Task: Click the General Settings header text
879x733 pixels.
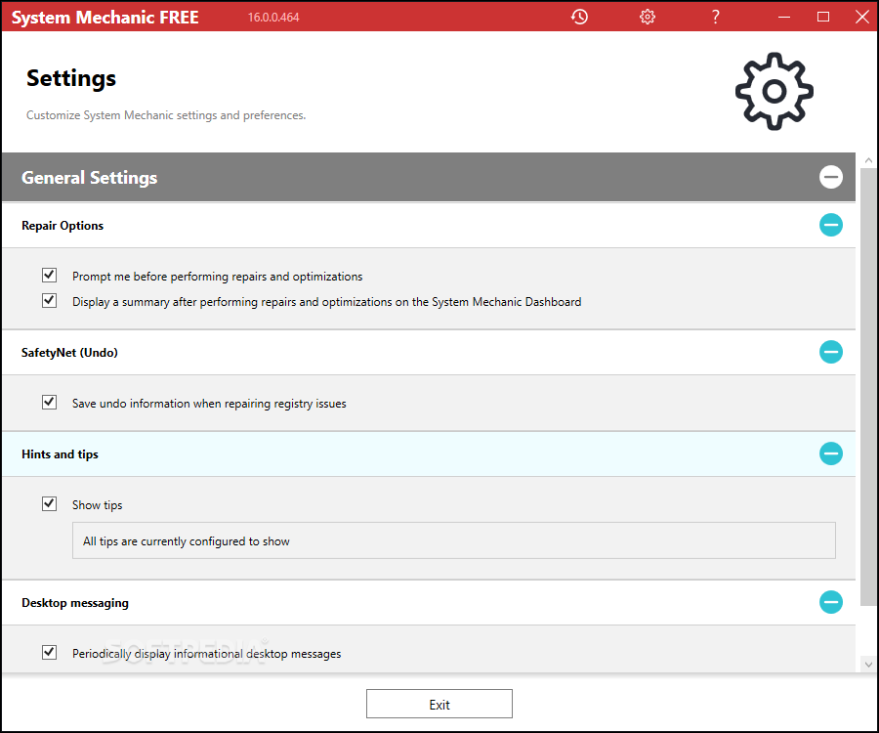Action: [89, 178]
